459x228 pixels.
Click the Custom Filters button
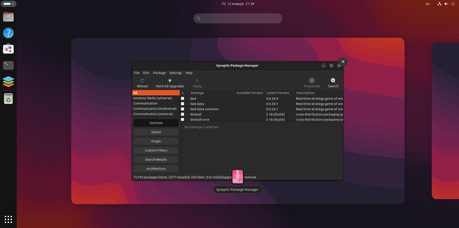click(156, 150)
